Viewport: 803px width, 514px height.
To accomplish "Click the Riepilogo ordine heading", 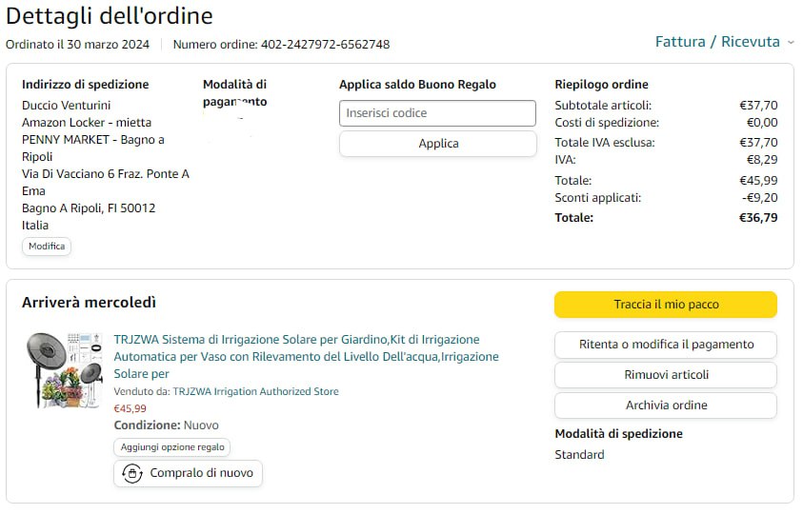I will pos(601,85).
